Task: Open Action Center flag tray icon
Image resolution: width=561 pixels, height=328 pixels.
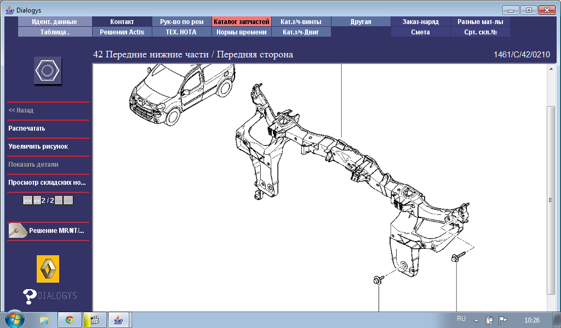Action: point(503,320)
